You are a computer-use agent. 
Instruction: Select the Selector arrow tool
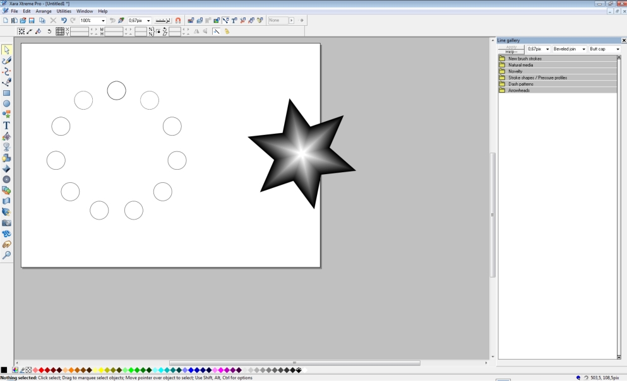tap(6, 50)
